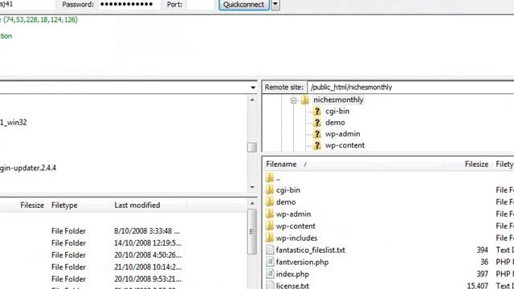Screen dimensions: 514x289
Task: Select local row modified 20/10/2008 4:50:26
Action: click(x=148, y=255)
